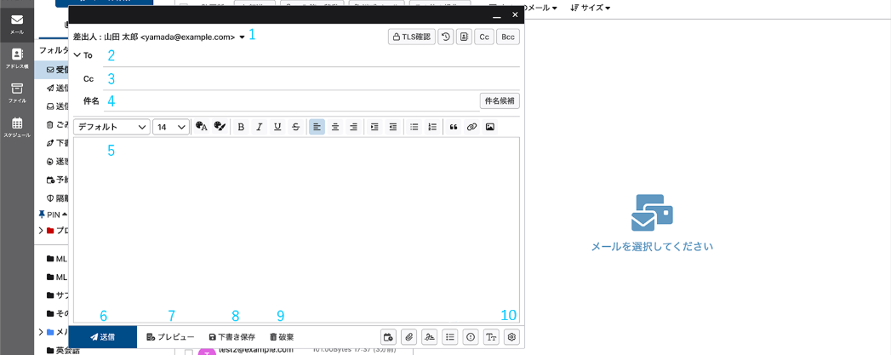This screenshot has width=891, height=355.
Task: Toggle bold text formatting
Action: click(242, 127)
